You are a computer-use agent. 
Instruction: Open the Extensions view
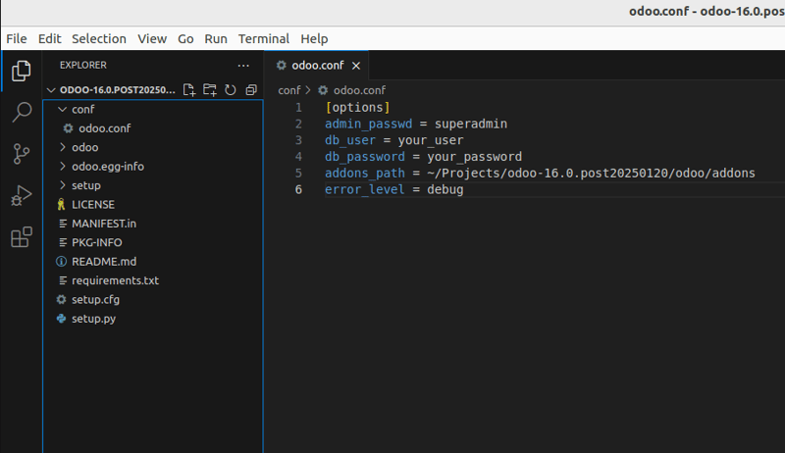21,237
